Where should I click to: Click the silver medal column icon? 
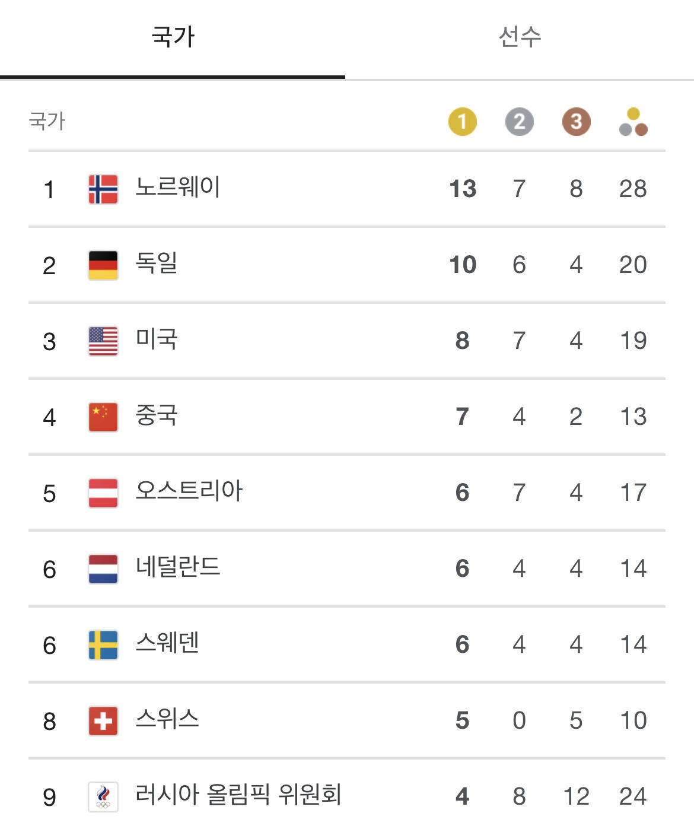coord(519,122)
